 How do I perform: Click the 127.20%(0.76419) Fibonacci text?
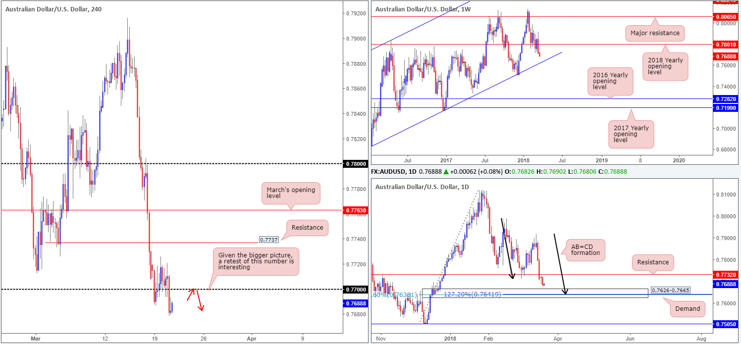point(473,295)
